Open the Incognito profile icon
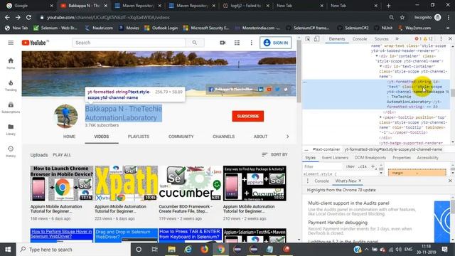Image resolution: width=455 pixels, height=256 pixels. [438, 17]
